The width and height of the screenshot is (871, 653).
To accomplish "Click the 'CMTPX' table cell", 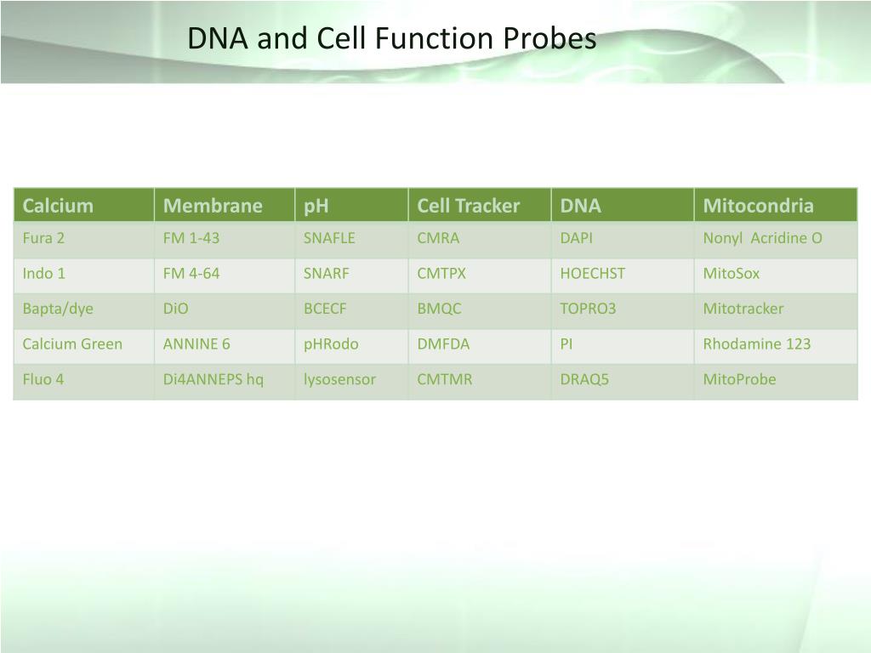I will pos(480,275).
